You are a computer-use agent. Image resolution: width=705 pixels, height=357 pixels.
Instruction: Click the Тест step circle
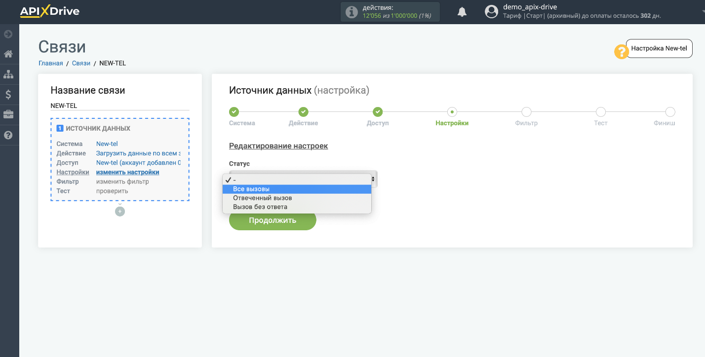pyautogui.click(x=601, y=112)
